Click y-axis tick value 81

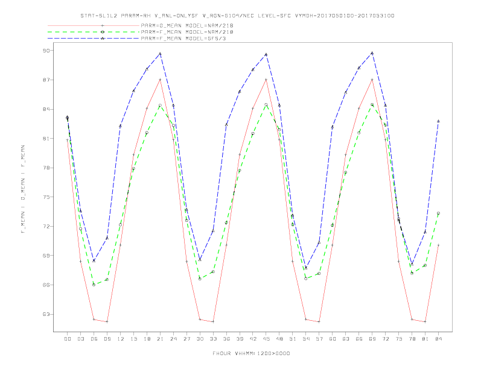tap(46, 139)
